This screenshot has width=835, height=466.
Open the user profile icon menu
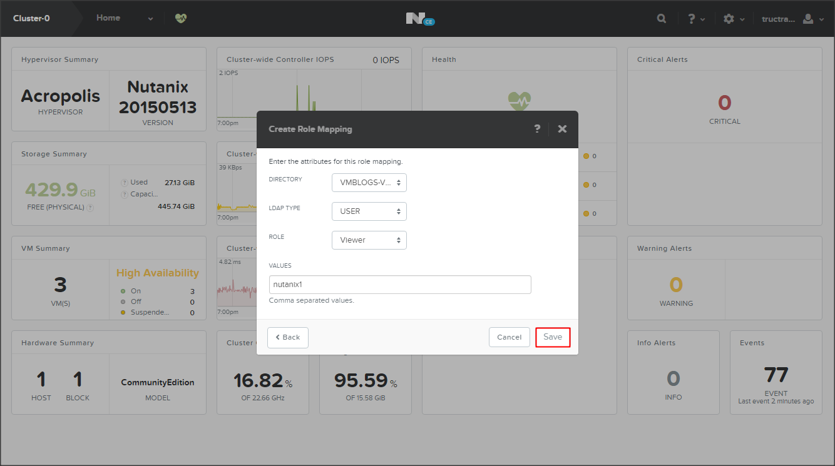pos(812,19)
